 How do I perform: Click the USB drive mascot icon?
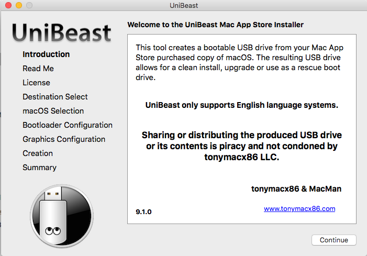pyautogui.click(x=62, y=216)
